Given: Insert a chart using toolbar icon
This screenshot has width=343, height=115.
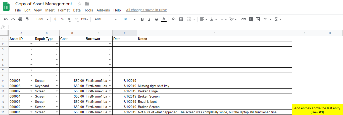Looking at the screenshot, I should point(258,19).
